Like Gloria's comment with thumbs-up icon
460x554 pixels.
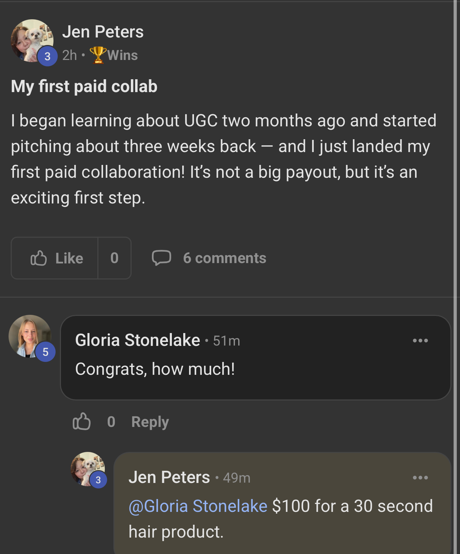[81, 422]
